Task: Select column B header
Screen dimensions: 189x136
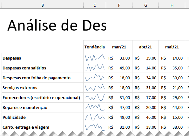Action: (x=43, y=5)
